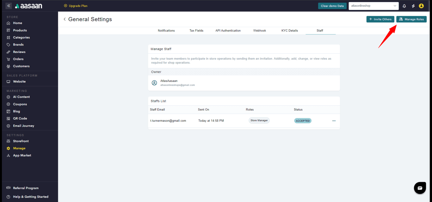The width and height of the screenshot is (432, 202).
Task: Open the Upgrade Plan link
Action: pyautogui.click(x=76, y=6)
